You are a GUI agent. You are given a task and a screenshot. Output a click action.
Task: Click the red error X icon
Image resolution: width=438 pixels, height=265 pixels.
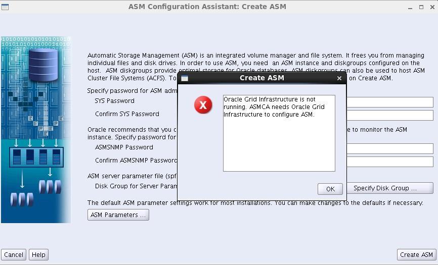pos(203,105)
